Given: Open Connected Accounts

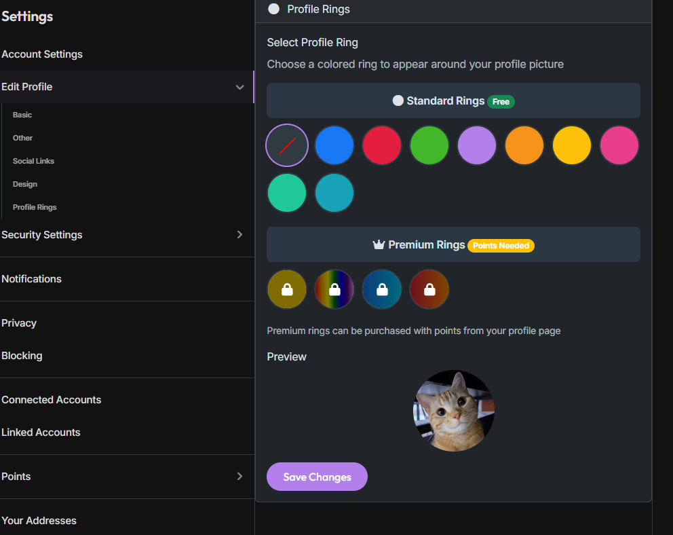Looking at the screenshot, I should (x=52, y=400).
